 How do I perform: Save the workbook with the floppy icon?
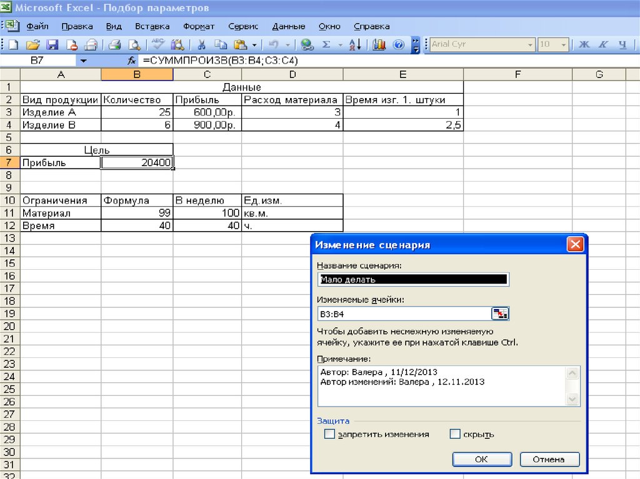(52, 44)
